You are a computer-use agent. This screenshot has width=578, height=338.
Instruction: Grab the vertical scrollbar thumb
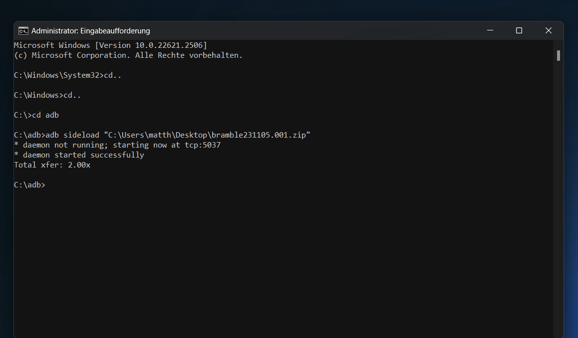(x=558, y=55)
